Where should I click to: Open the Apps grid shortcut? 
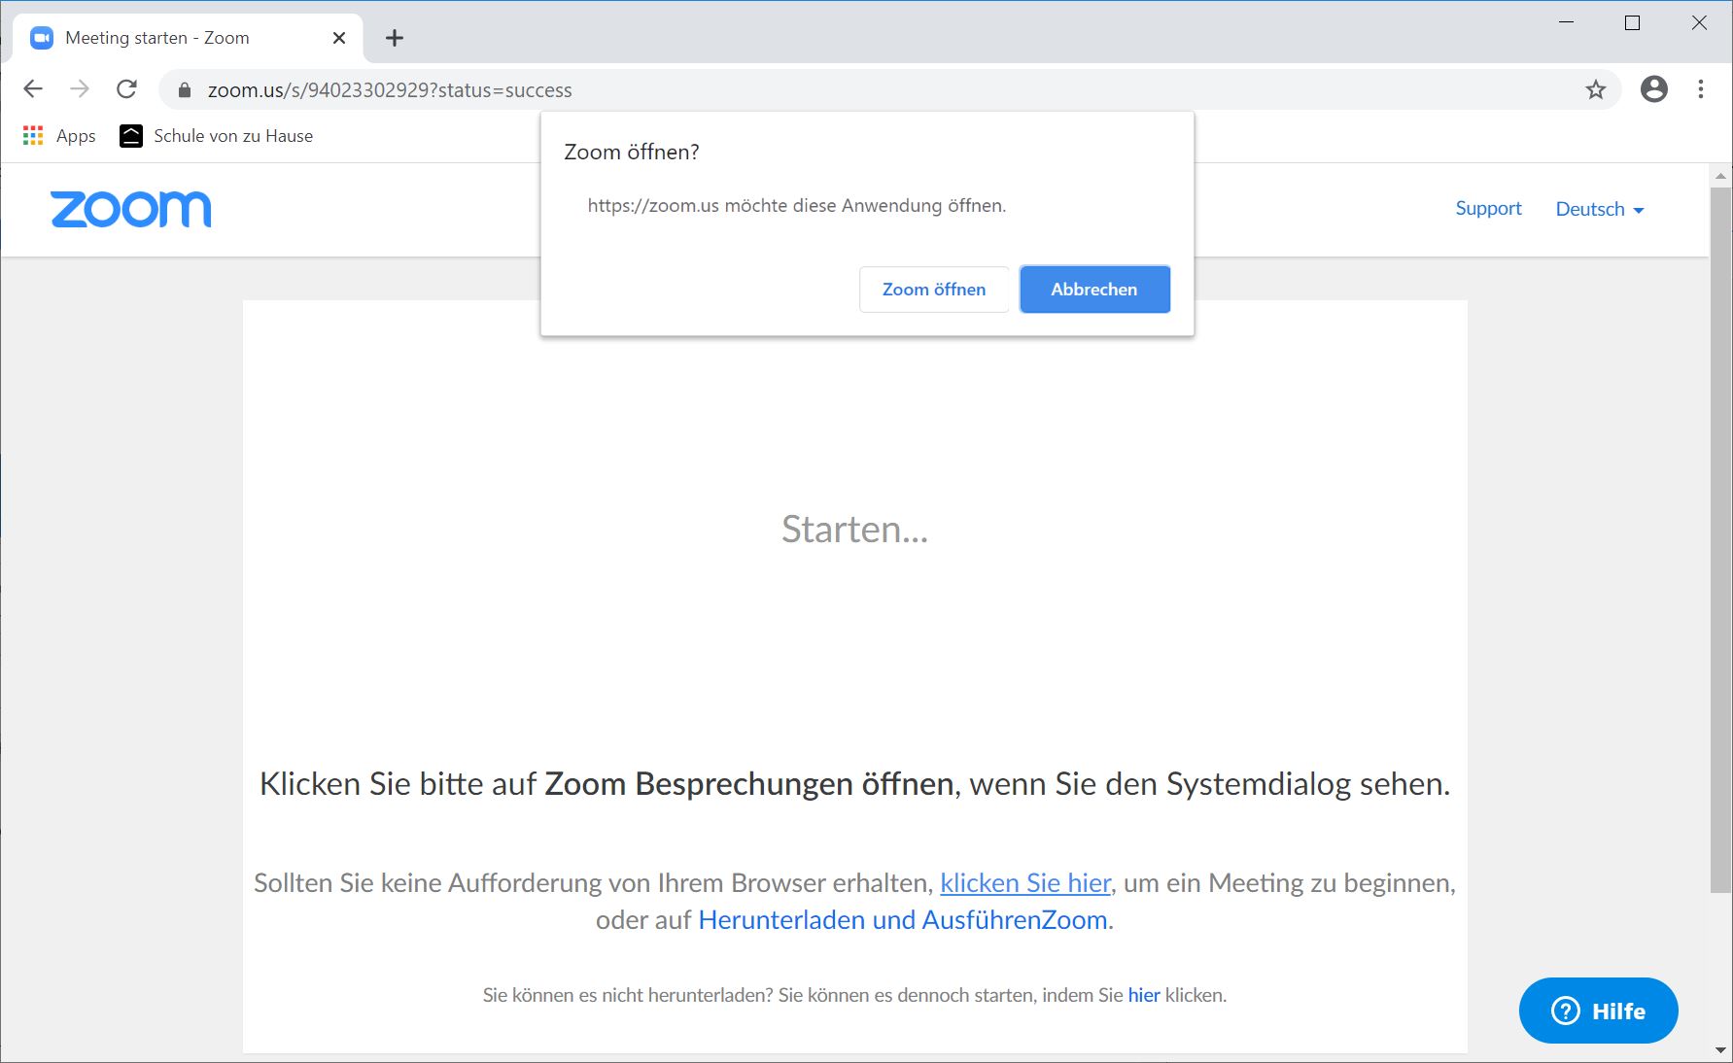[59, 136]
